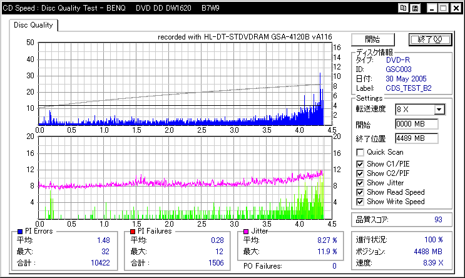The width and height of the screenshot is (465, 278).
Task: Toggle Show Jitter checkbox
Action: coord(360,183)
